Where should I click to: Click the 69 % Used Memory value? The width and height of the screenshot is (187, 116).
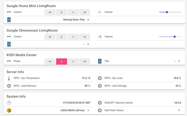[x=88, y=86]
